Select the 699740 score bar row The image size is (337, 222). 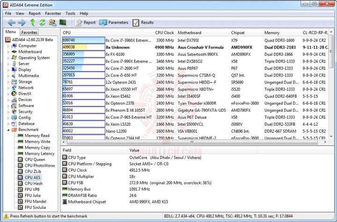84,40
